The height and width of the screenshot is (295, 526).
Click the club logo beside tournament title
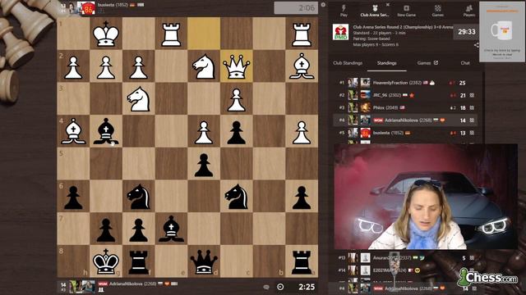[340, 32]
